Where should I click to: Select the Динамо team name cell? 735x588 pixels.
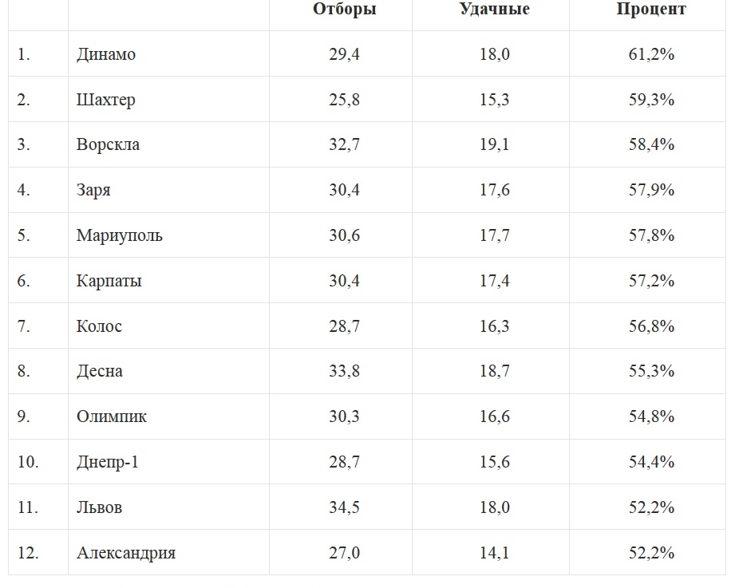(x=106, y=54)
